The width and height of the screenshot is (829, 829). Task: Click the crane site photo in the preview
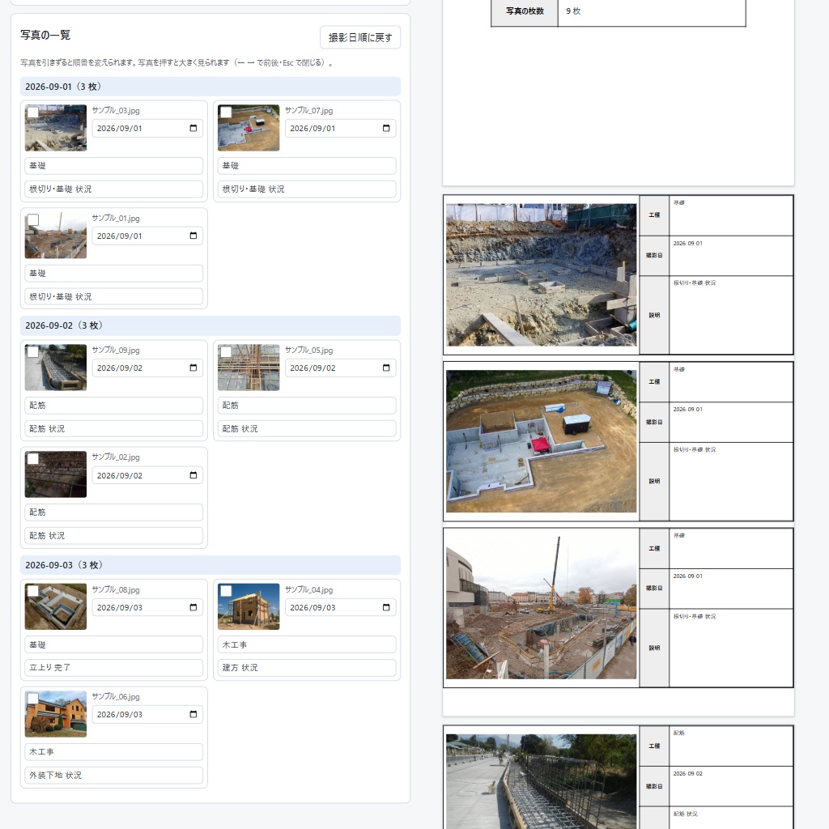pos(541,607)
